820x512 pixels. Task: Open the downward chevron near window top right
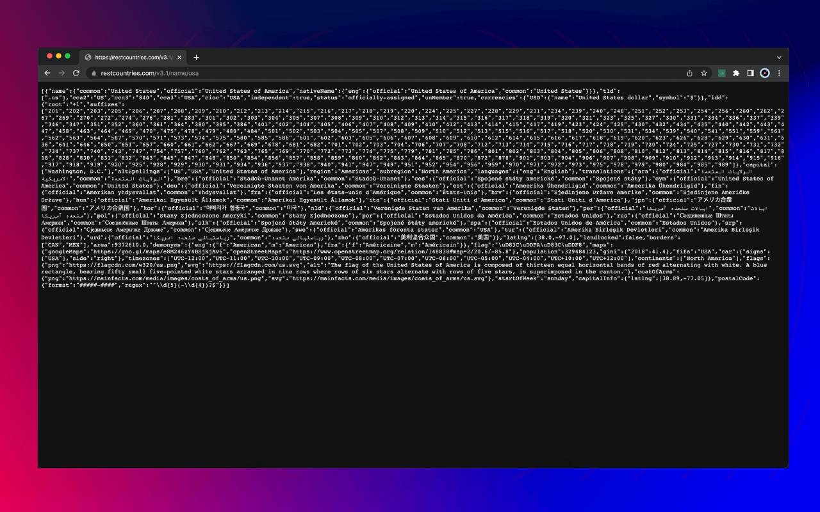778,57
